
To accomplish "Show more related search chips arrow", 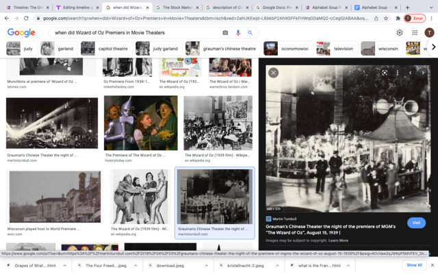I will click(433, 47).
